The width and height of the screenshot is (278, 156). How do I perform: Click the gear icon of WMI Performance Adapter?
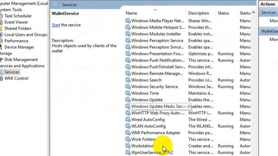(x=127, y=133)
